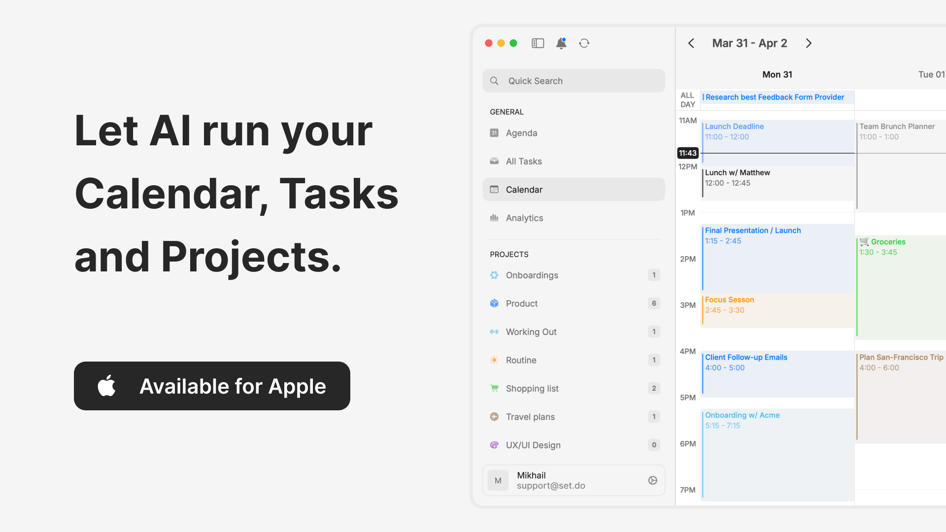Open the Analytics view

click(x=574, y=218)
